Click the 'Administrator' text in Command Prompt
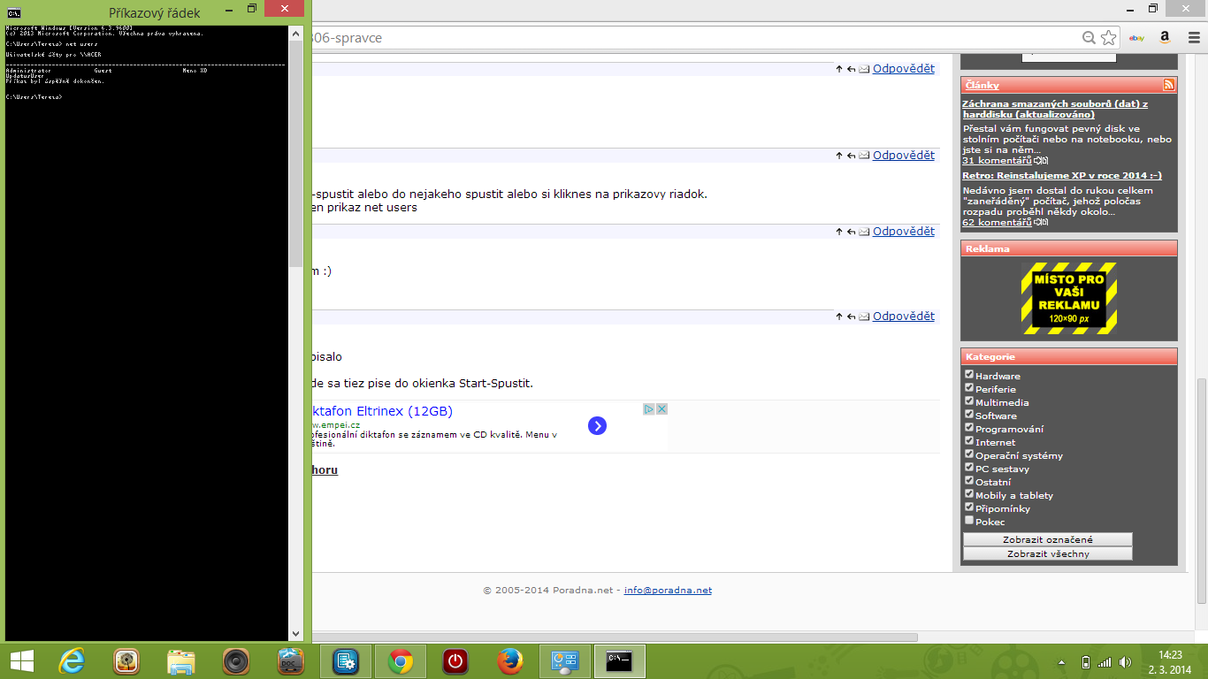This screenshot has height=679, width=1208. pyautogui.click(x=28, y=71)
